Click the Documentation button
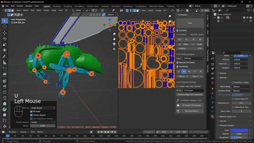Viewport: 254px width, 143px height. (x=190, y=111)
